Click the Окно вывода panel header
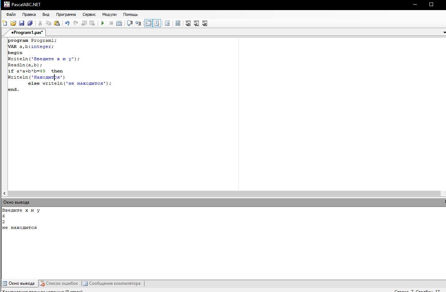446x292 pixels. [223, 202]
